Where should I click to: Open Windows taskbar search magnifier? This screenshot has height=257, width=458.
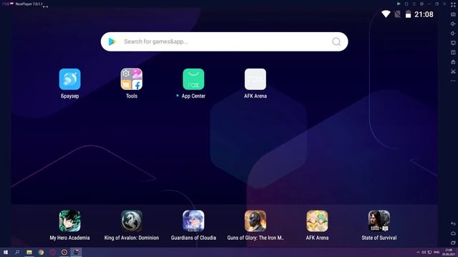pyautogui.click(x=17, y=252)
